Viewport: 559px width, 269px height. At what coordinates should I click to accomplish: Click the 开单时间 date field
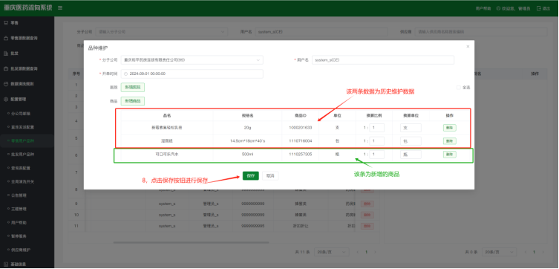[x=192, y=74]
